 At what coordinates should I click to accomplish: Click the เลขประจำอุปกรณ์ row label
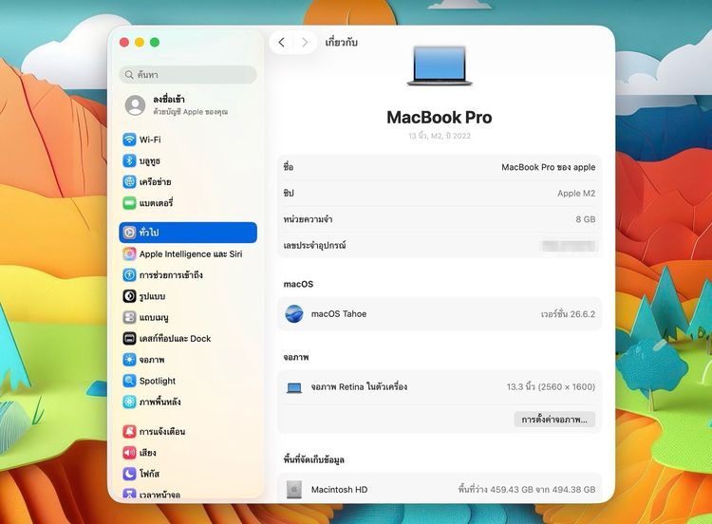(x=314, y=246)
